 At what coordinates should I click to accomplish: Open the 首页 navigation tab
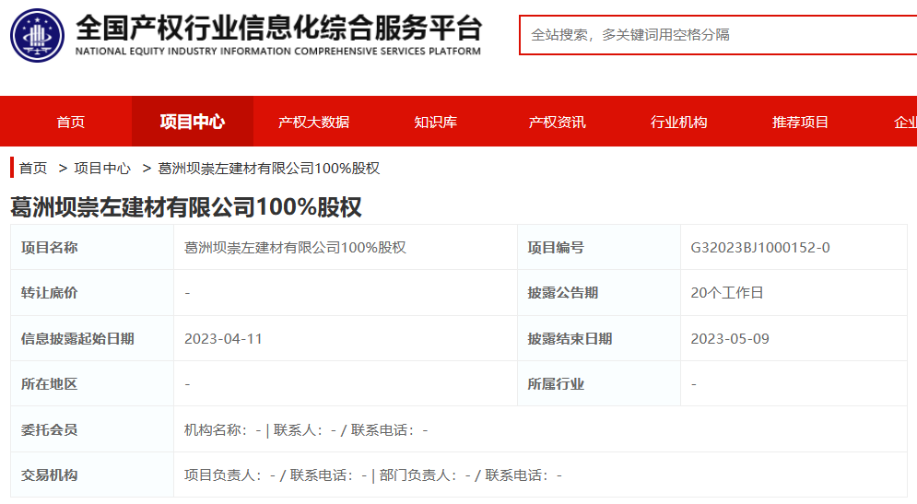point(71,122)
